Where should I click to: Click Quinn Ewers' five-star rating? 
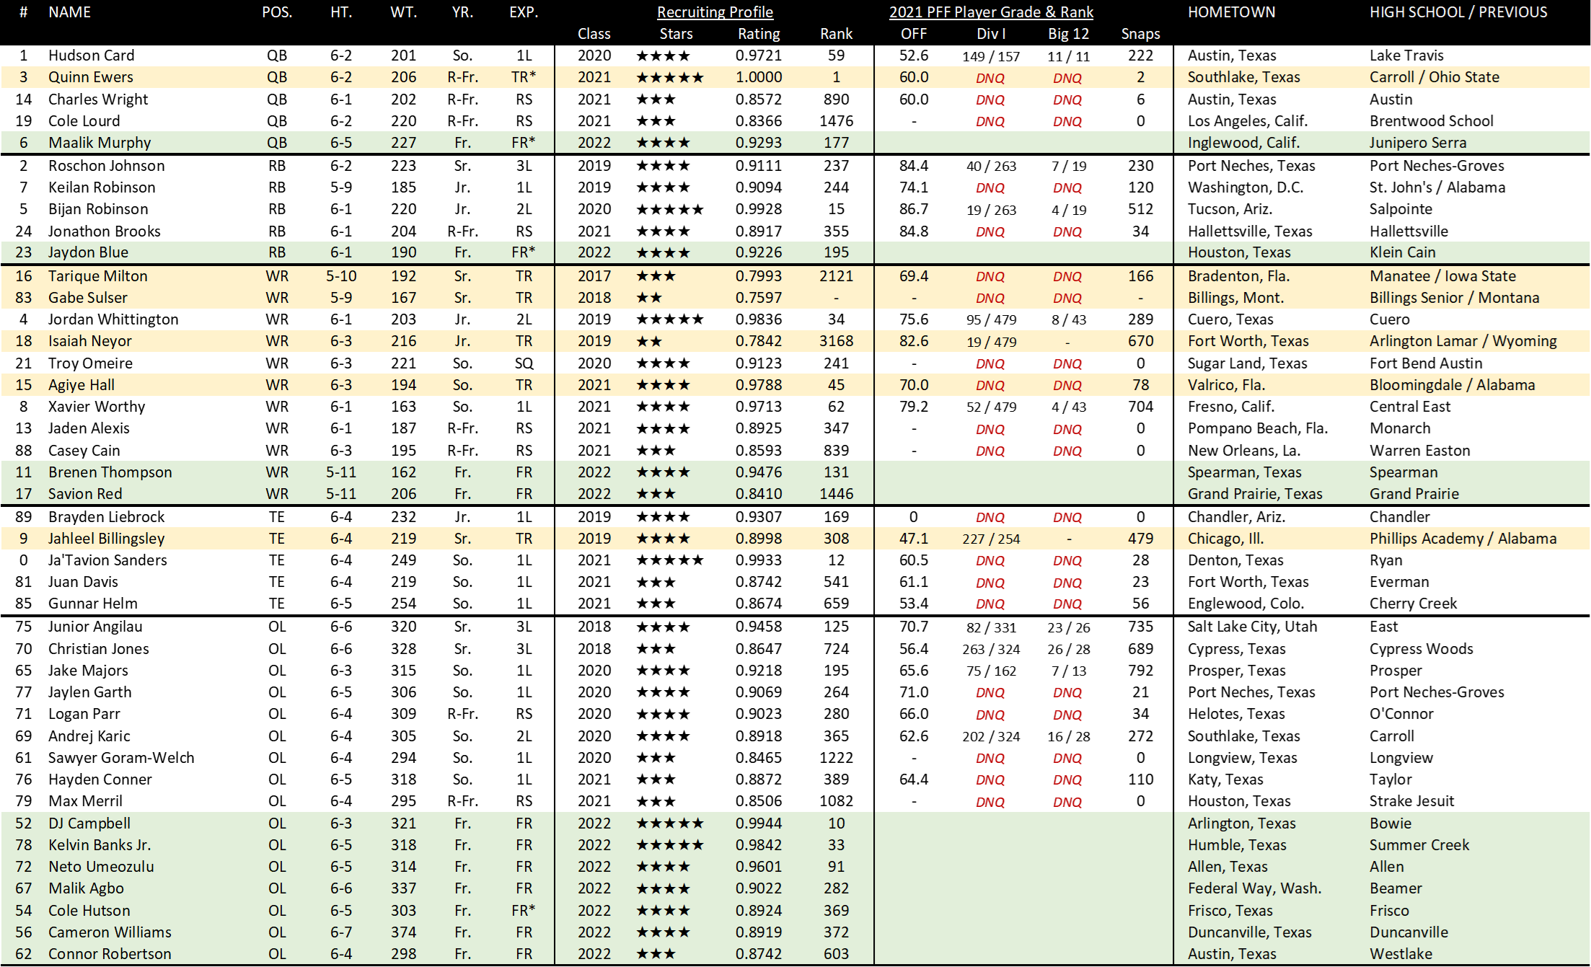[669, 77]
